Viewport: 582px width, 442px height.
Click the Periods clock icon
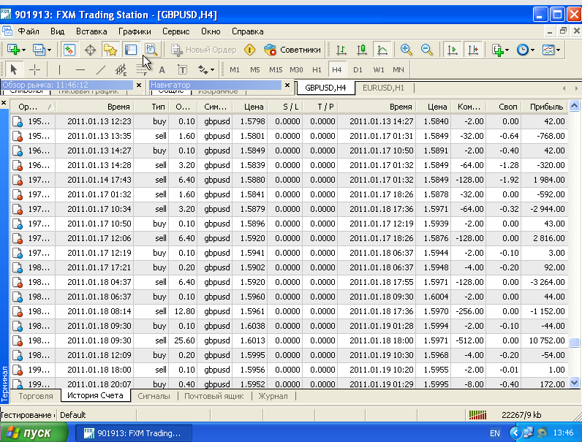coord(523,50)
